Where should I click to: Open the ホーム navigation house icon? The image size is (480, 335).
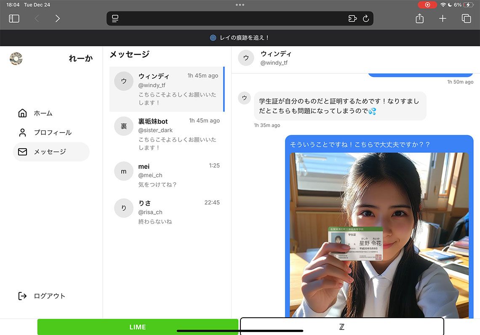22,113
